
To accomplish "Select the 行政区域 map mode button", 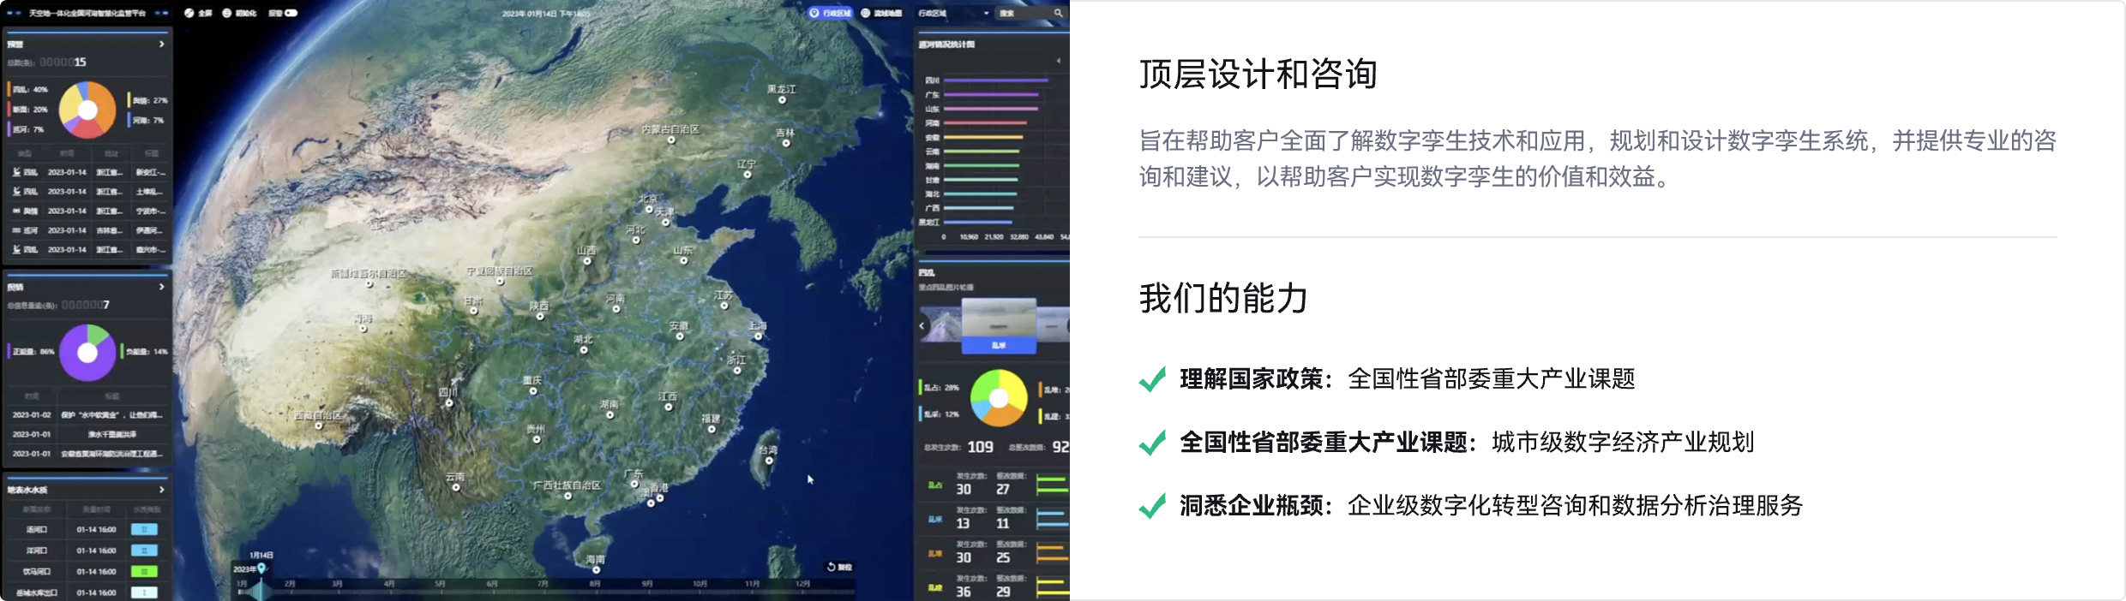I will click(830, 13).
